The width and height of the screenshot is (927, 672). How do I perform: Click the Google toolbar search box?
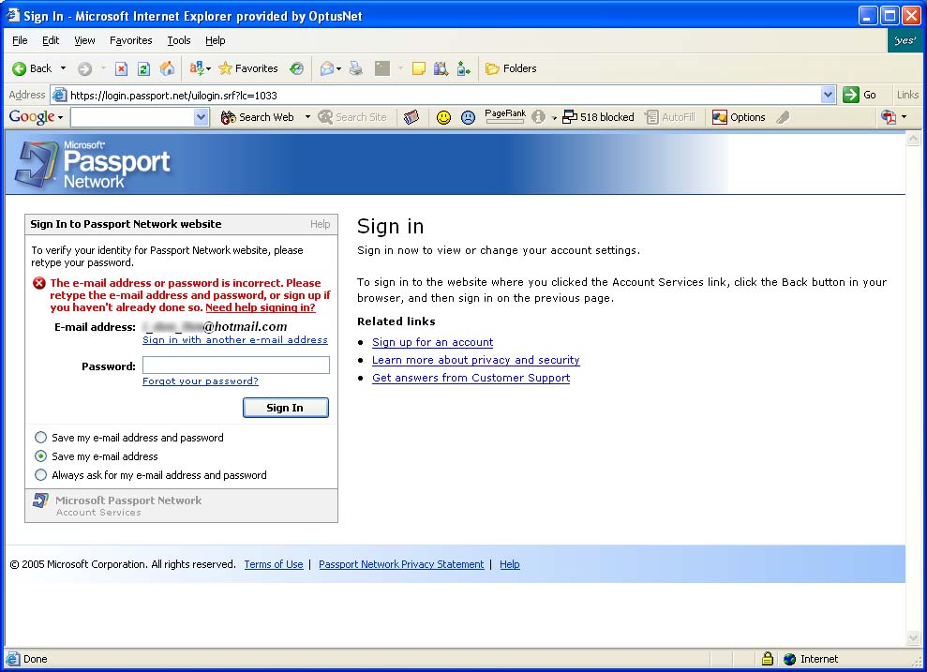(133, 117)
